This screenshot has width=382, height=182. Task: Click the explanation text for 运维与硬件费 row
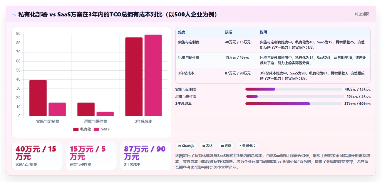[x=313, y=60]
